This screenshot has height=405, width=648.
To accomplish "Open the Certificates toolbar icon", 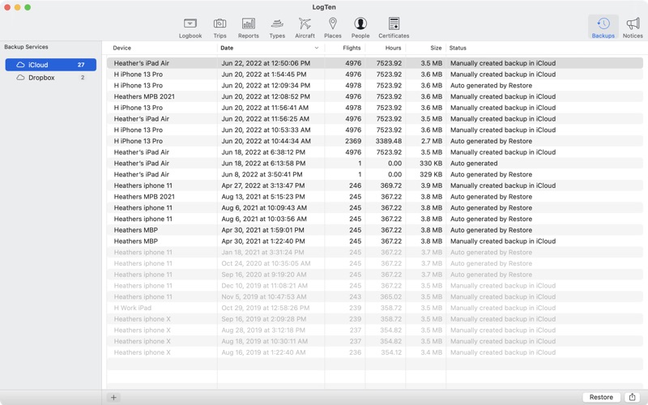I will point(394,28).
